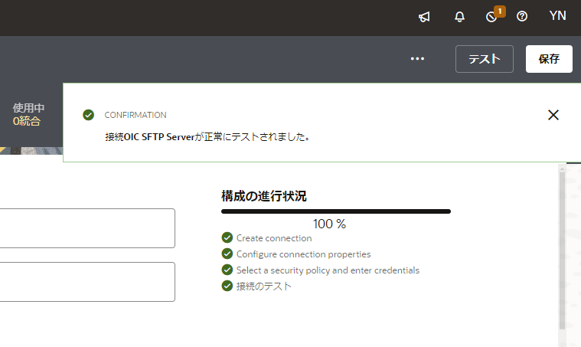Open the YN user profile menu
This screenshot has width=581, height=347.
point(558,16)
